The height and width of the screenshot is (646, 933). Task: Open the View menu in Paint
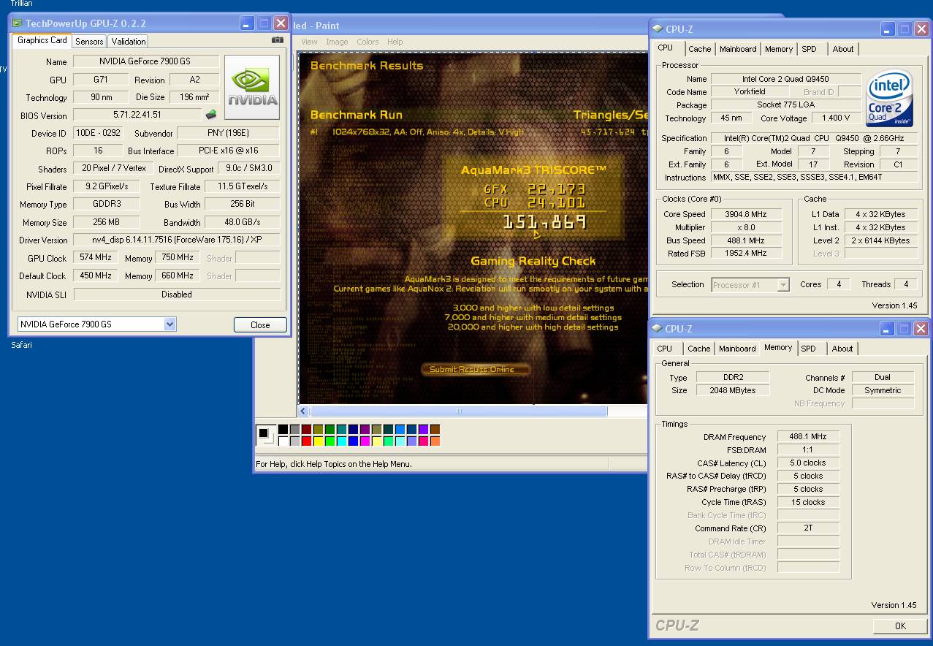310,42
